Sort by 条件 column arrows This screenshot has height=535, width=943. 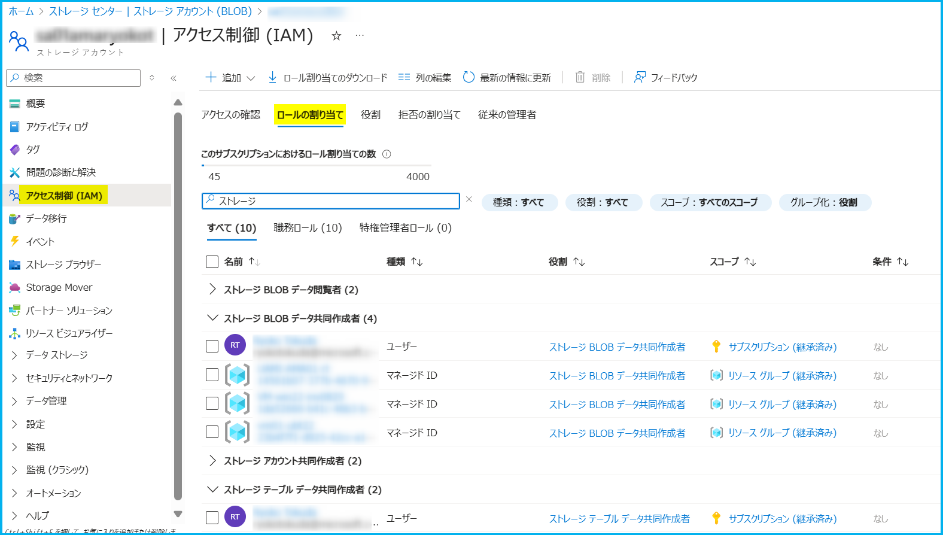click(x=903, y=262)
